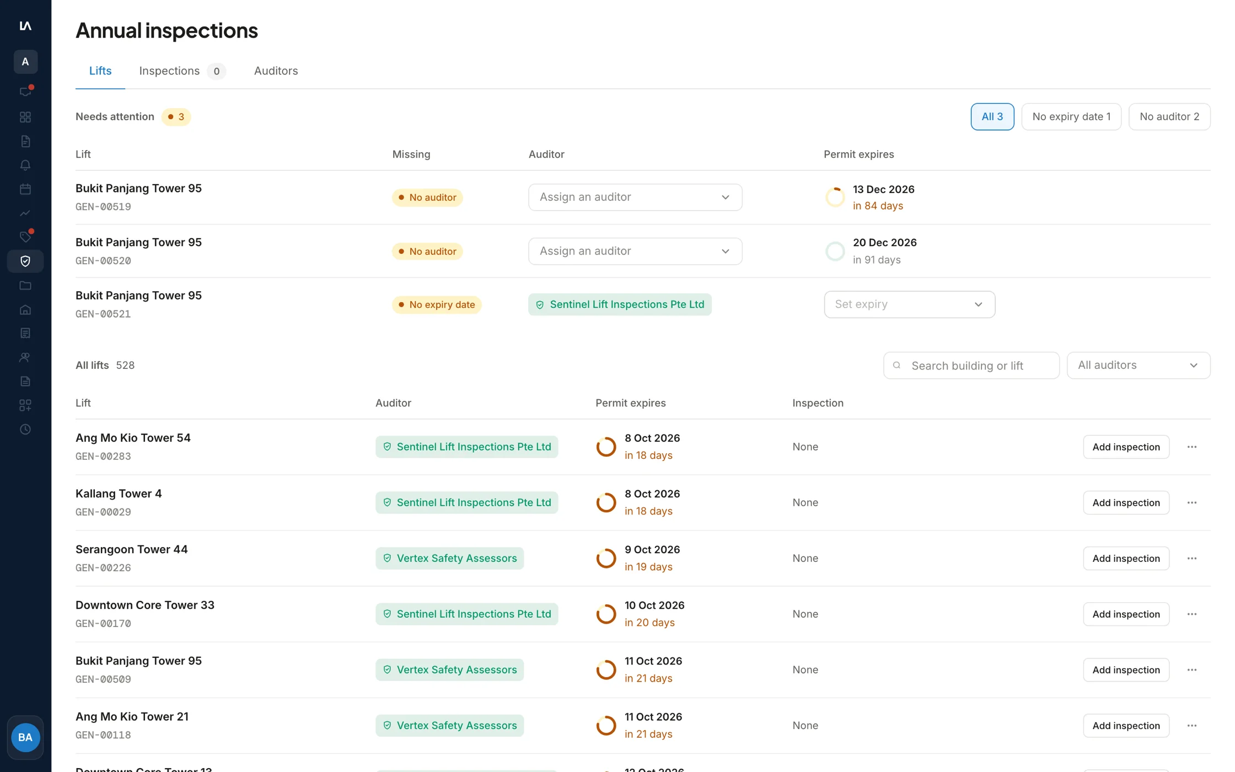Click the Sentinel Lift Inspections badge for GEN-00521

[620, 304]
